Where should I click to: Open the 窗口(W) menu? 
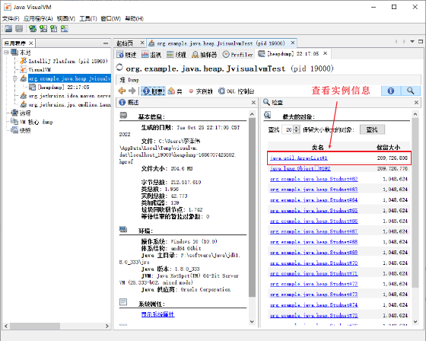click(110, 18)
